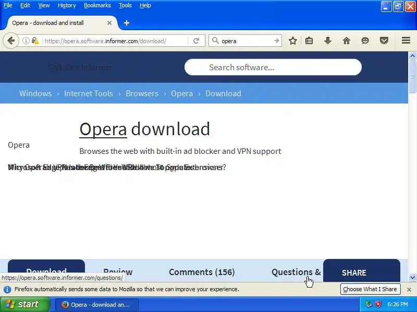
Task: Open the History menu
Action: coord(67,5)
